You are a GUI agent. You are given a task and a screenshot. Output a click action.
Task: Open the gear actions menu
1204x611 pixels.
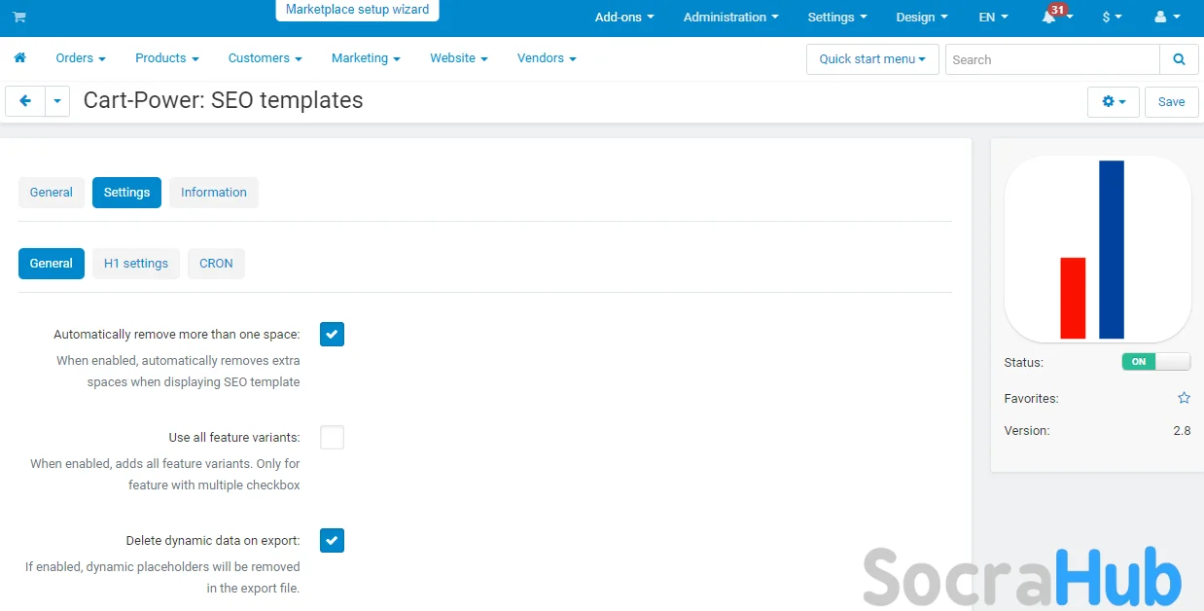[x=1114, y=101]
